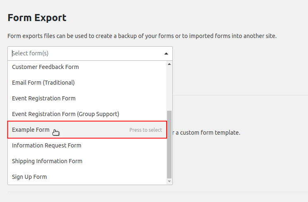Viewport: 308px width, 202px height.
Task: Click the Form Export heading
Action: [x=37, y=18]
